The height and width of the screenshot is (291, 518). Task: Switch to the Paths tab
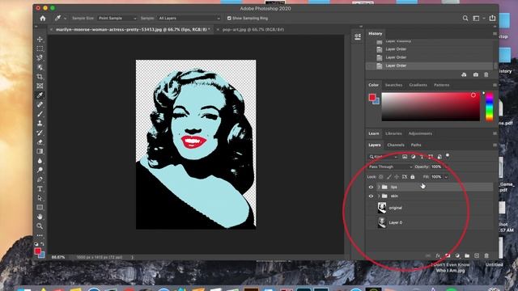pos(416,145)
